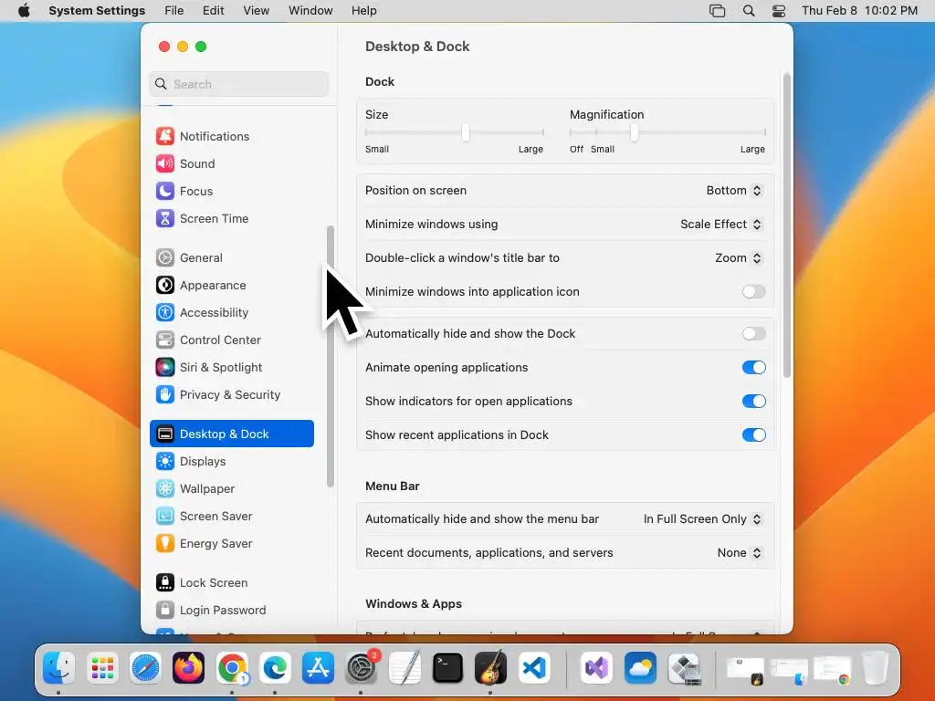The height and width of the screenshot is (701, 935).
Task: Open the Minimize windows using Scale Effect menu
Action: coord(721,225)
